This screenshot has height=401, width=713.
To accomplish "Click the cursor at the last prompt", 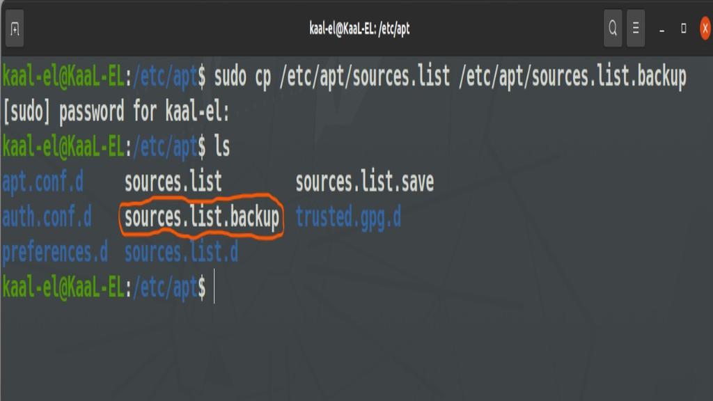I will [x=214, y=288].
